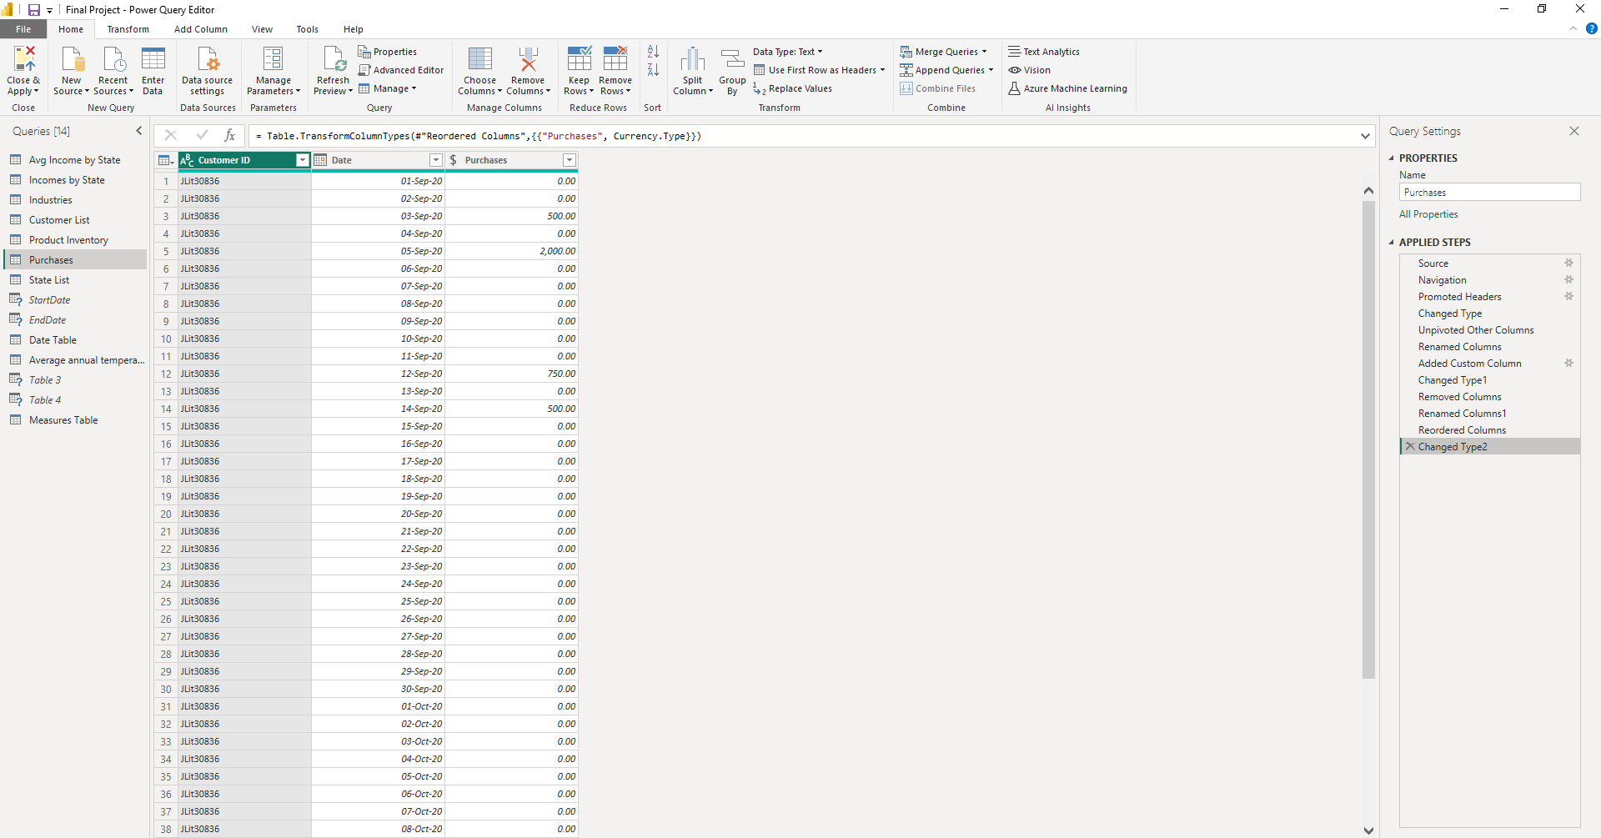This screenshot has height=838, width=1601.
Task: Click the Remove Rows icon
Action: tap(615, 59)
